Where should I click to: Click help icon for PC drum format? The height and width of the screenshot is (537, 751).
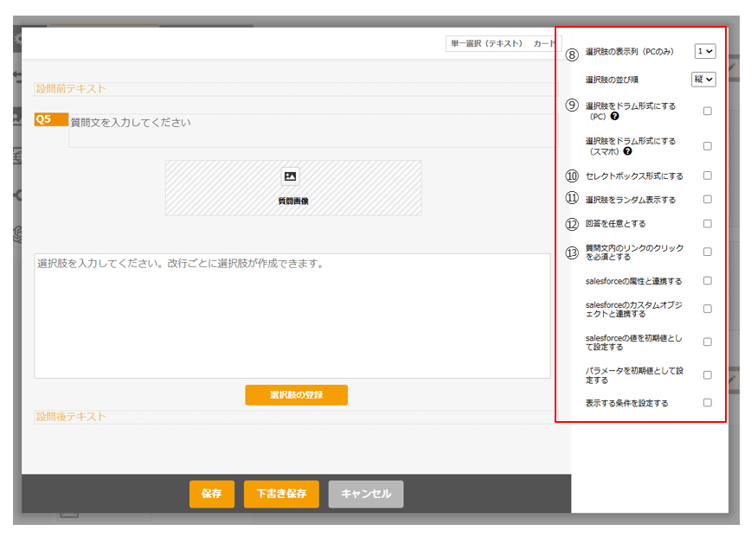coord(615,116)
